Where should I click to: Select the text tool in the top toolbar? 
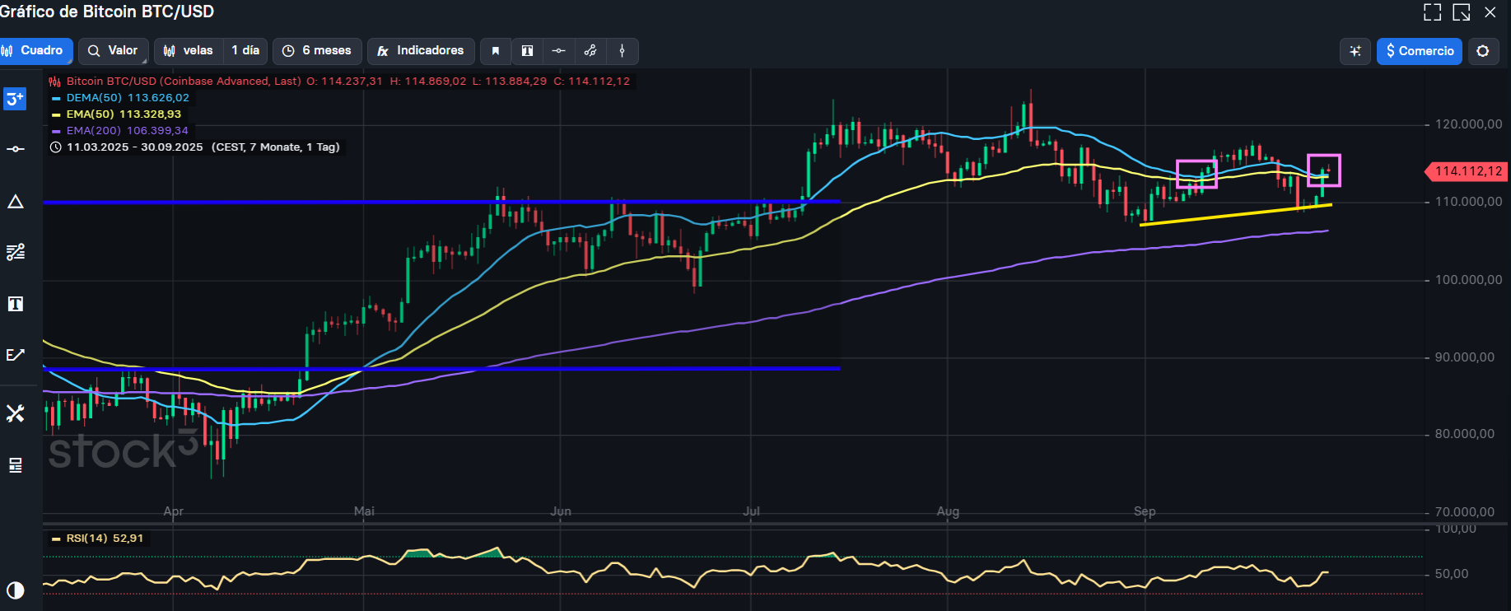pyautogui.click(x=527, y=51)
